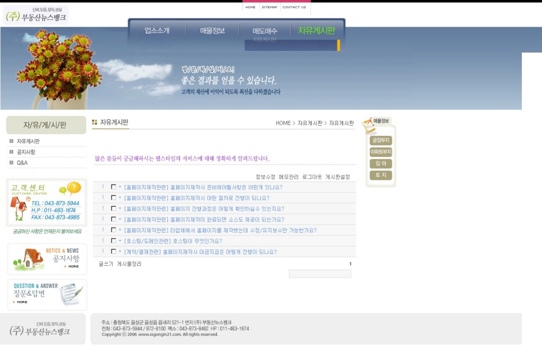The image size is (542, 346).
Task: Click the 글쓰기 write post link
Action: pyautogui.click(x=106, y=264)
